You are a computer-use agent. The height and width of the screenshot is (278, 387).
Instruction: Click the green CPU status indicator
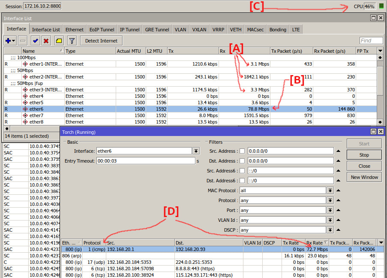pyautogui.click(x=381, y=6)
